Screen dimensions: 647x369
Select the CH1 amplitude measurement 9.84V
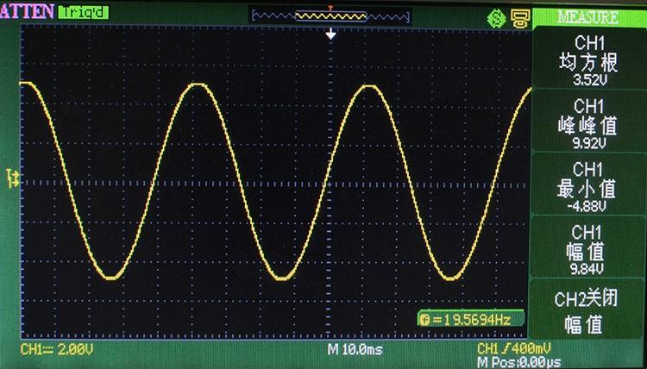point(587,250)
